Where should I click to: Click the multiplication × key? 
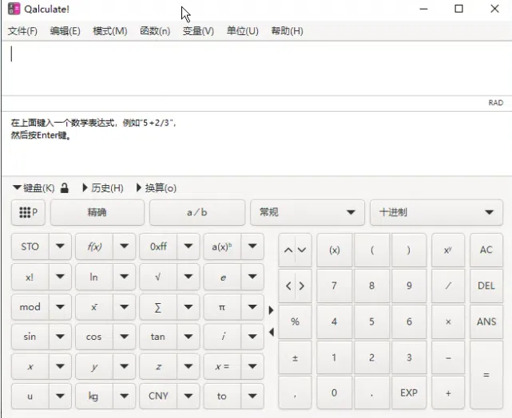pos(447,321)
